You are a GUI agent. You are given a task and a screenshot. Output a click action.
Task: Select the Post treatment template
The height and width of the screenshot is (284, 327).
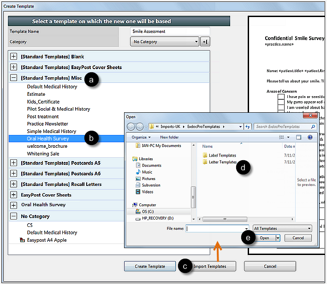(x=43, y=116)
